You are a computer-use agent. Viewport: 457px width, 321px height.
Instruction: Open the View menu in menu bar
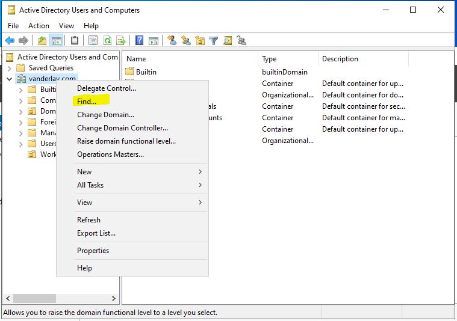[66, 26]
